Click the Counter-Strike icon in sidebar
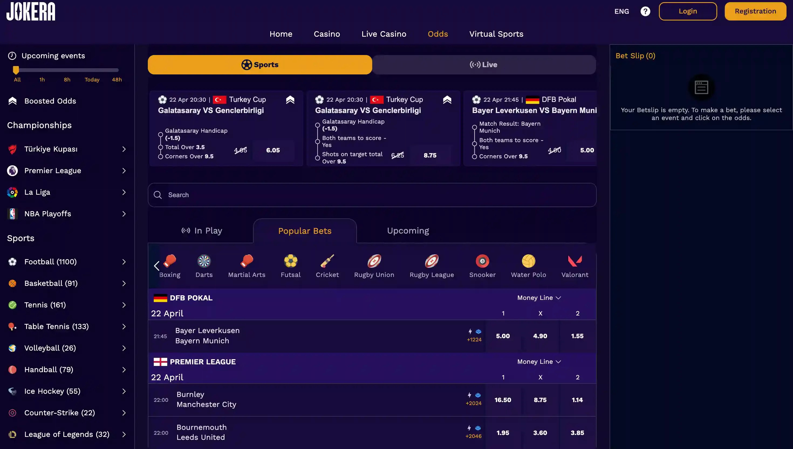This screenshot has height=449, width=793. click(x=12, y=413)
